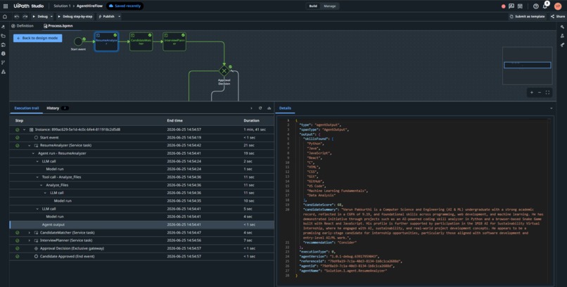The height and width of the screenshot is (287, 567).
Task: Switch to Manage mode
Action: (x=329, y=6)
